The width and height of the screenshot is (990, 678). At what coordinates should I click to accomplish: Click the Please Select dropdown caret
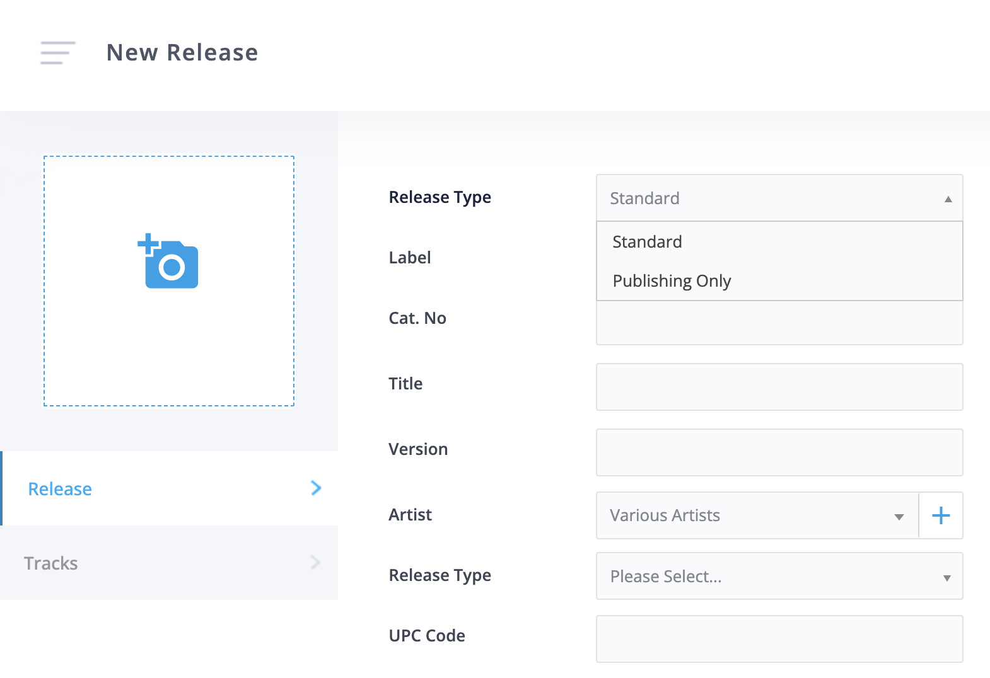[x=946, y=578]
